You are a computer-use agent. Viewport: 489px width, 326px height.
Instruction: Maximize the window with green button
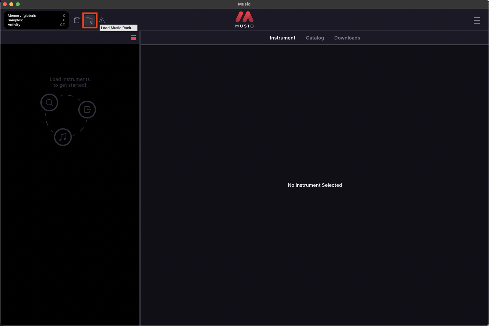[18, 4]
